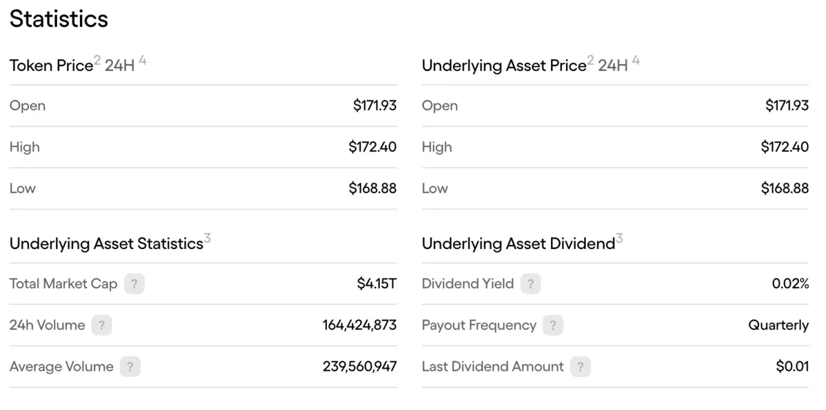This screenshot has height=410, width=826.
Task: Open the help icon for Last Dividend Amount
Action: tap(580, 367)
